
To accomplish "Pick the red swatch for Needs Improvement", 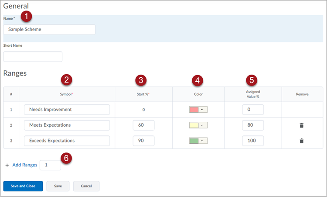I will click(x=194, y=110).
